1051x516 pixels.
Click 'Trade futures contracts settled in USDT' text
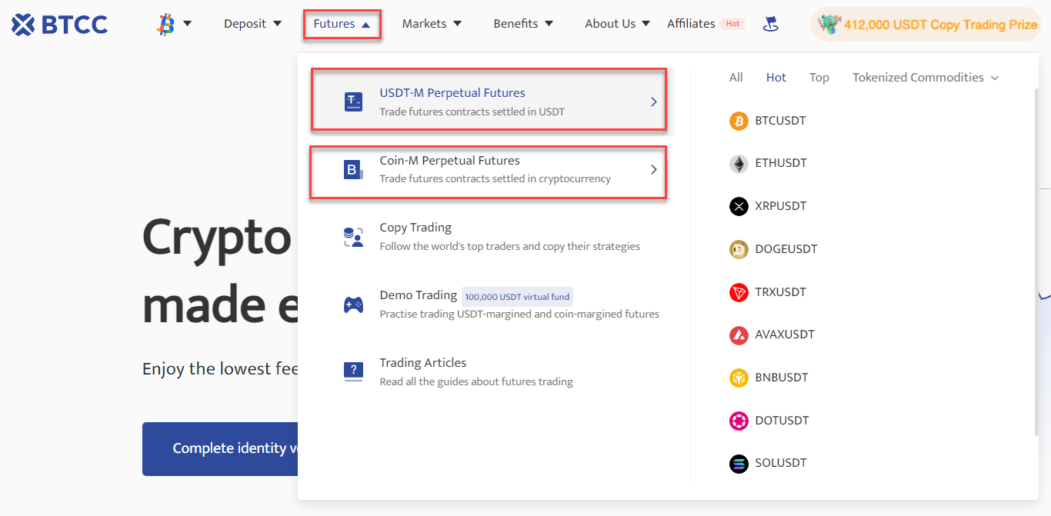[x=472, y=112]
